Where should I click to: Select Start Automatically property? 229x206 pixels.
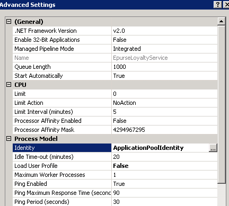tap(62, 76)
